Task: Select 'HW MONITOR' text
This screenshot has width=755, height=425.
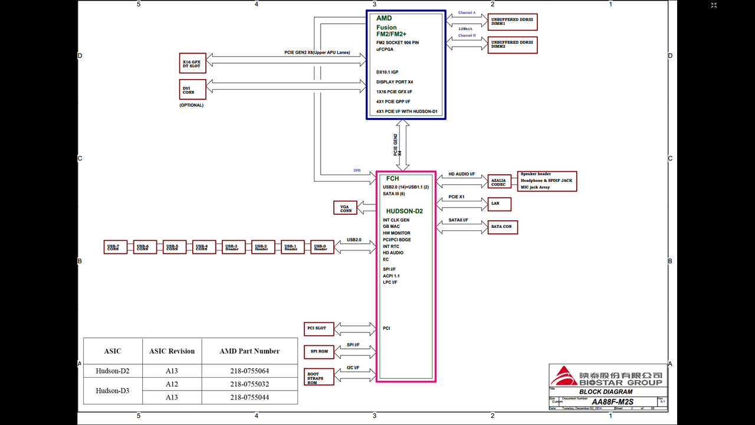Action: [x=396, y=233]
